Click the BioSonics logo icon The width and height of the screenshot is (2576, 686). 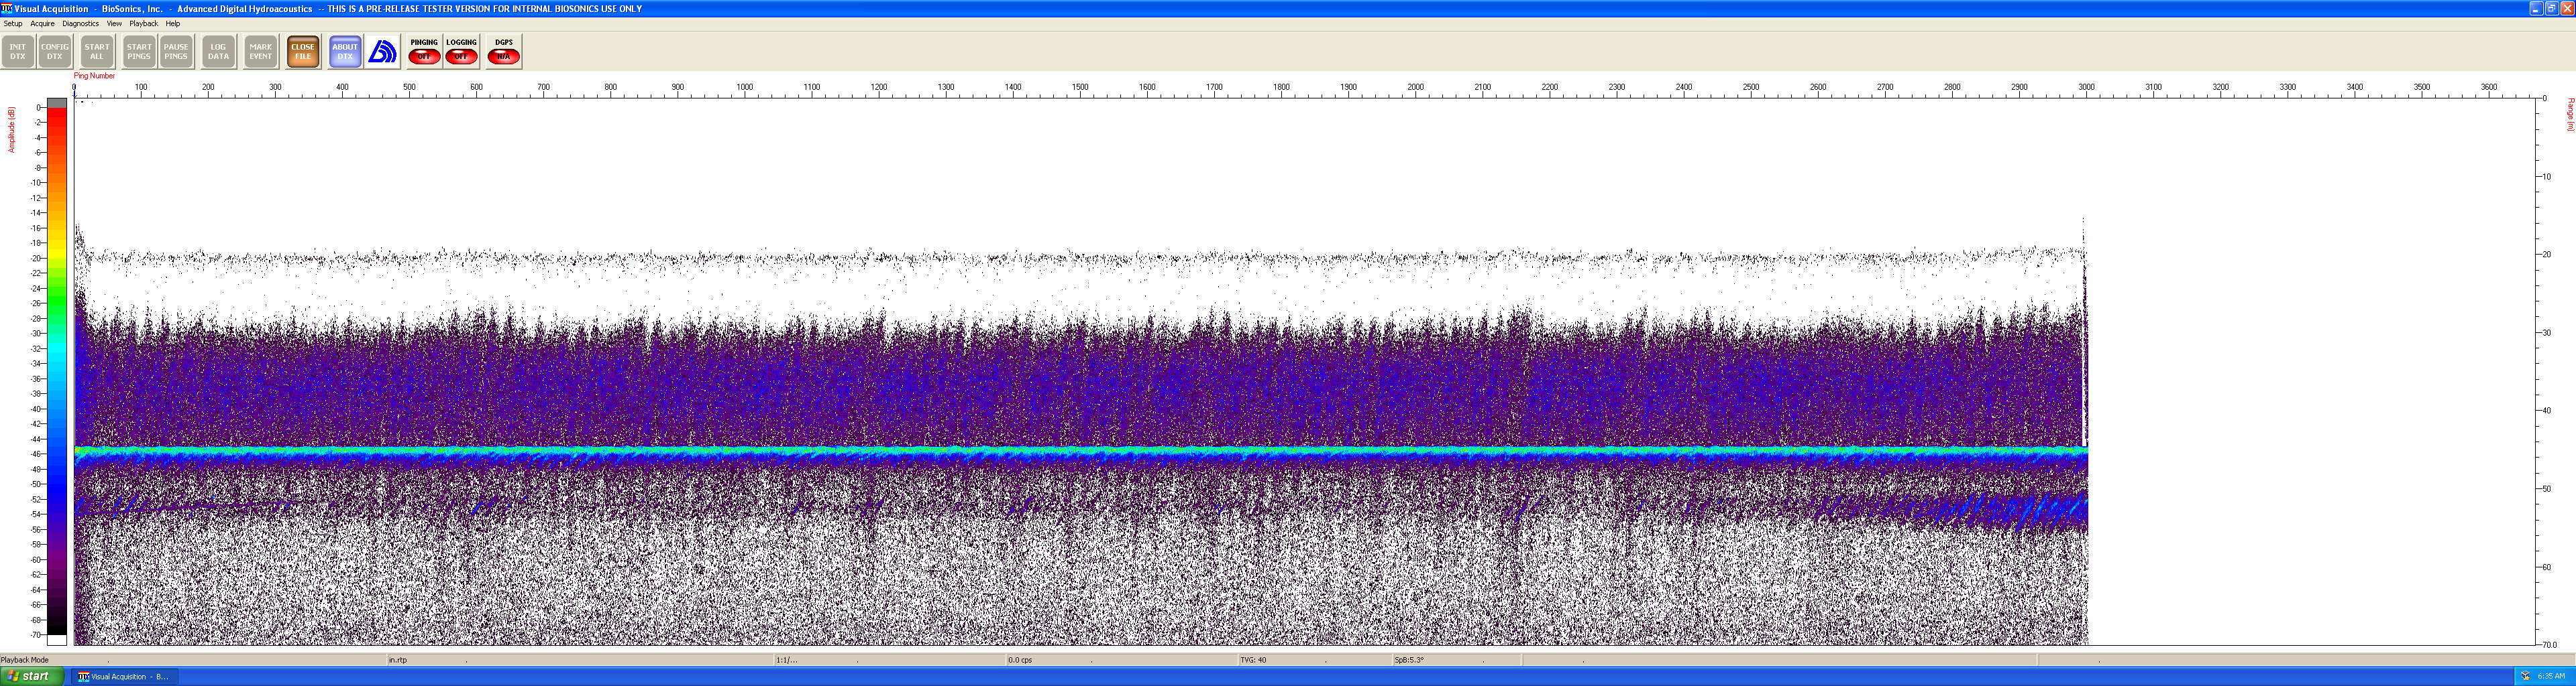[382, 52]
